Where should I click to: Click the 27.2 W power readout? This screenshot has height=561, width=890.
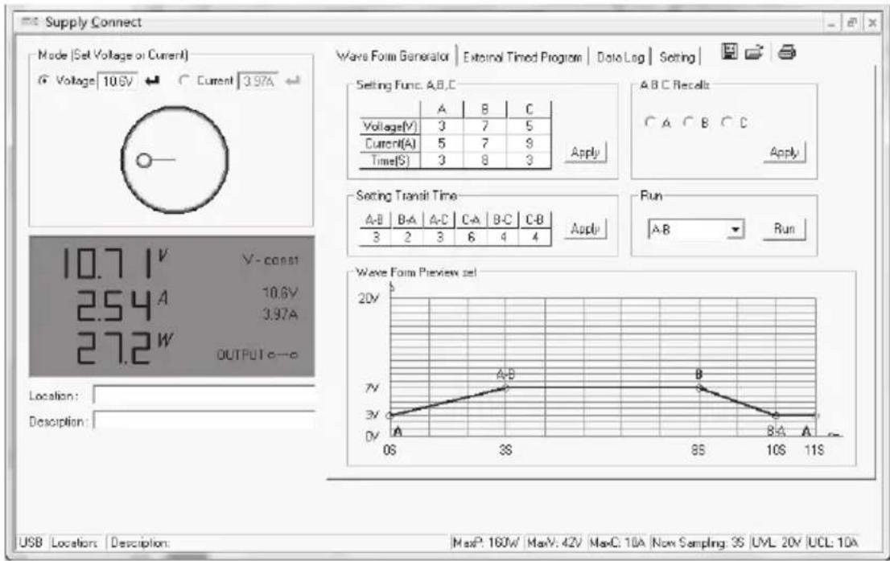[x=124, y=346]
